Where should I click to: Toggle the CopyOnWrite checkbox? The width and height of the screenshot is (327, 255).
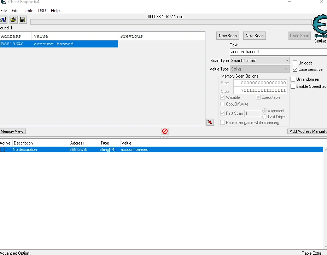point(222,104)
